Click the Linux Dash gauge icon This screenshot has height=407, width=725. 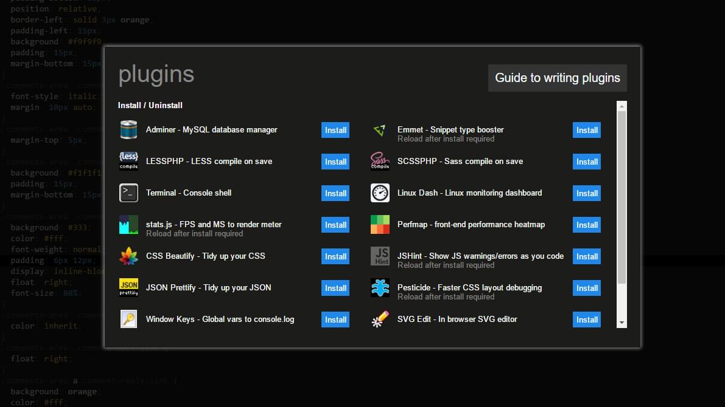pos(380,193)
